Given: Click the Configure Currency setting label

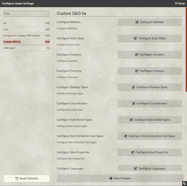Looking at the screenshot, I should (x=69, y=71).
